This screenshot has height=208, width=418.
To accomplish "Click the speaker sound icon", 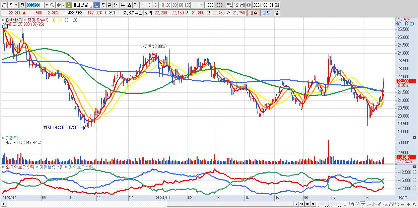I will (58, 5).
